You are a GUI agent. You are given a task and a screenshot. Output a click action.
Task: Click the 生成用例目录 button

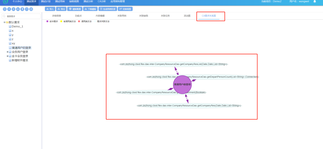[108, 9]
